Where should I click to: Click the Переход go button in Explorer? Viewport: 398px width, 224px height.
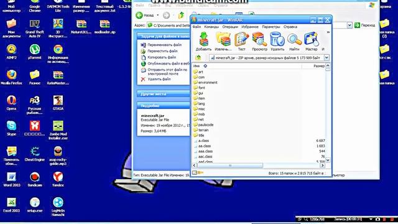click(x=364, y=25)
